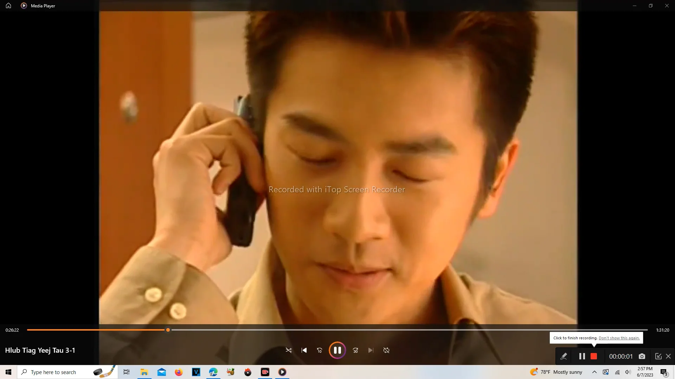This screenshot has width=675, height=379.
Task: Click "Don't show this again" link
Action: click(x=619, y=338)
